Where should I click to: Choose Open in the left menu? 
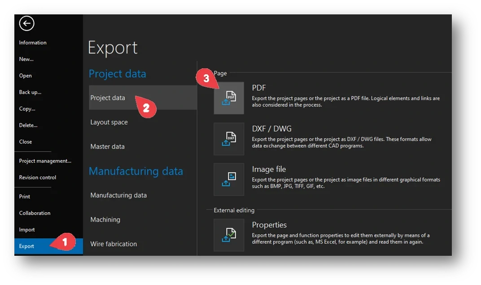[x=26, y=76]
